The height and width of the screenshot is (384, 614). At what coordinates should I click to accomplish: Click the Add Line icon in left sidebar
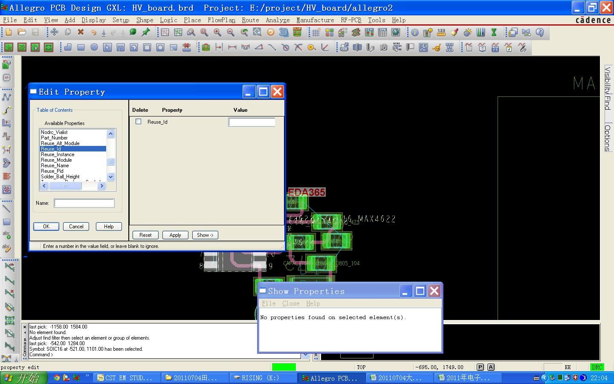coord(7,209)
